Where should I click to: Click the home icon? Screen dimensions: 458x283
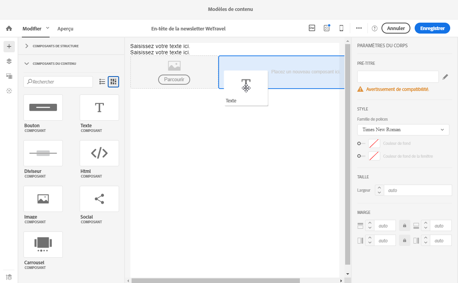9,28
